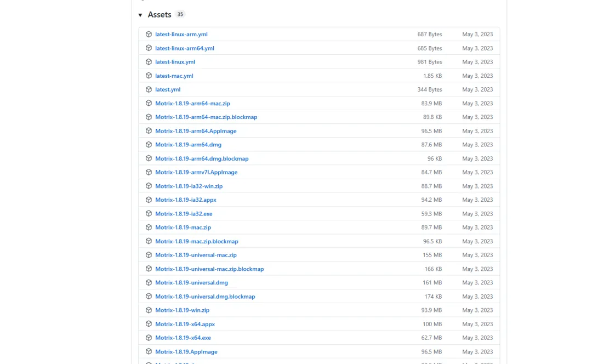Open latest-linux.yml download link
The height and width of the screenshot is (364, 592).
point(175,62)
